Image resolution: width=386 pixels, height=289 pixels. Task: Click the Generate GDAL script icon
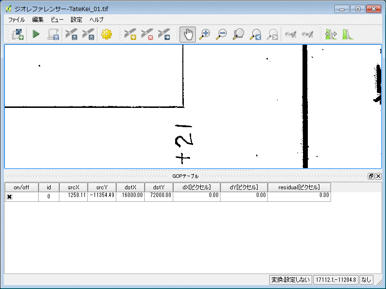[x=53, y=34]
